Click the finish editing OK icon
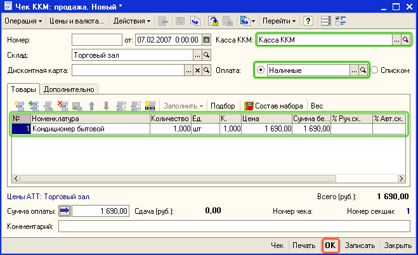This screenshot has width=418, height=255. [77, 106]
